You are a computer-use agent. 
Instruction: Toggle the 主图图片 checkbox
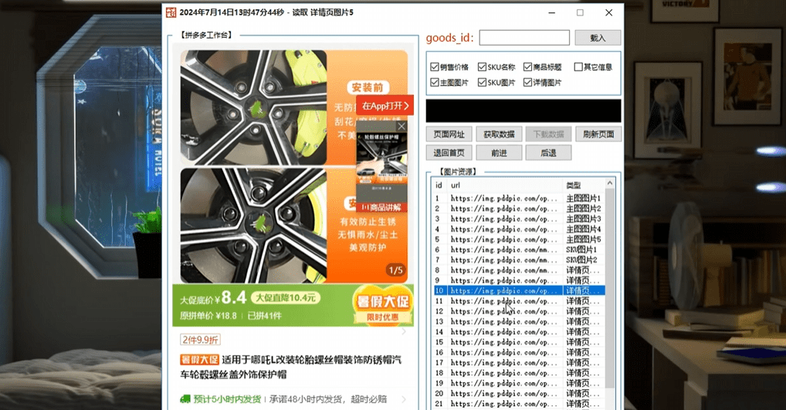click(x=435, y=82)
